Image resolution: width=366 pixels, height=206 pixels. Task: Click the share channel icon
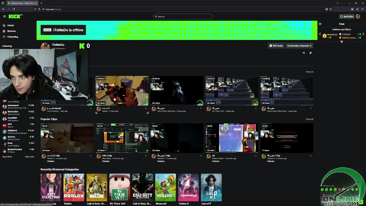(x=304, y=53)
